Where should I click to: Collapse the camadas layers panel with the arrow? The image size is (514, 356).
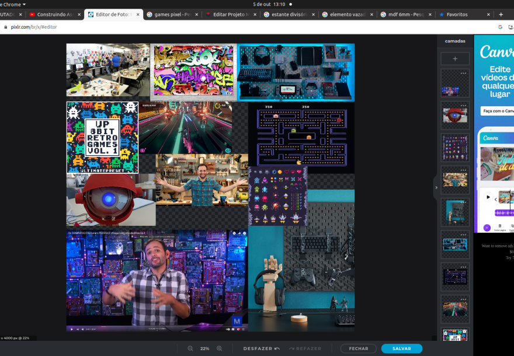click(436, 188)
